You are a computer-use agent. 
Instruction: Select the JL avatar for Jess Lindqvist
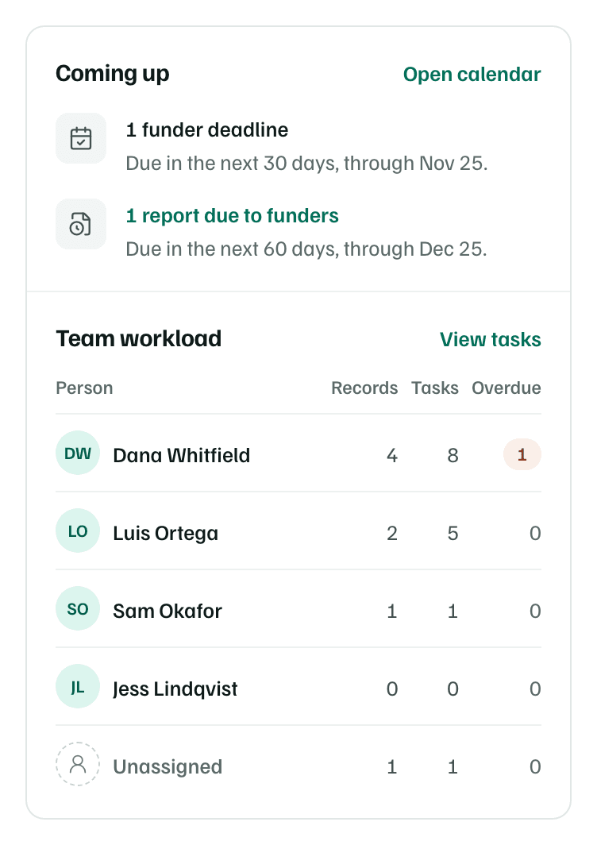[78, 686]
